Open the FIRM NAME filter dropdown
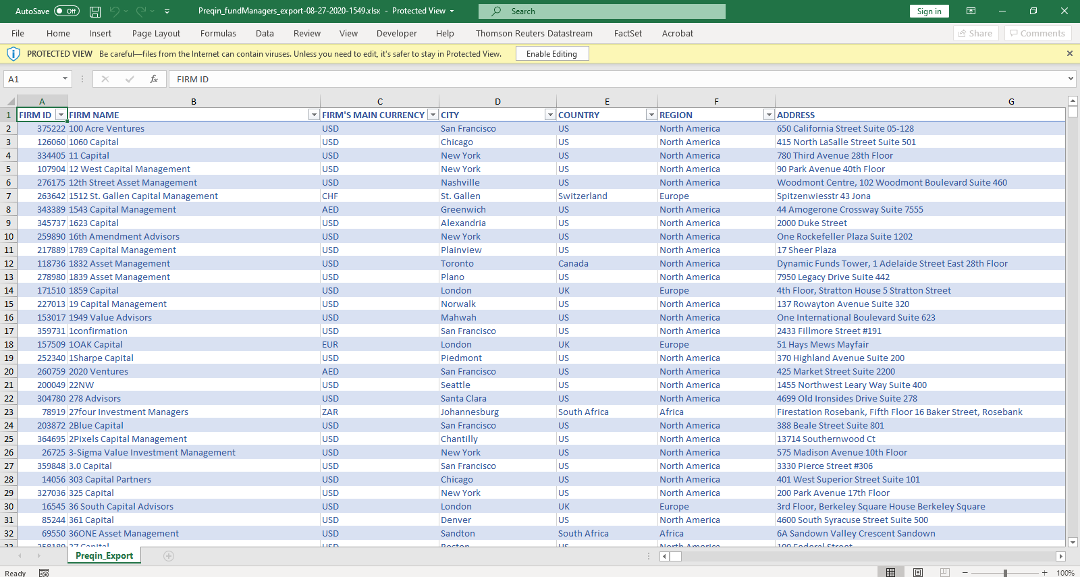The image size is (1080, 577). (313, 115)
